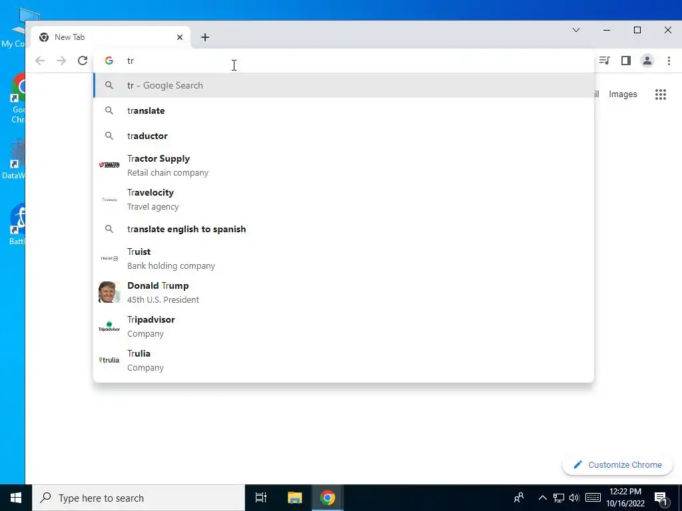Open File Explorer from the taskbar
This screenshot has width=682, height=511.
tap(294, 498)
